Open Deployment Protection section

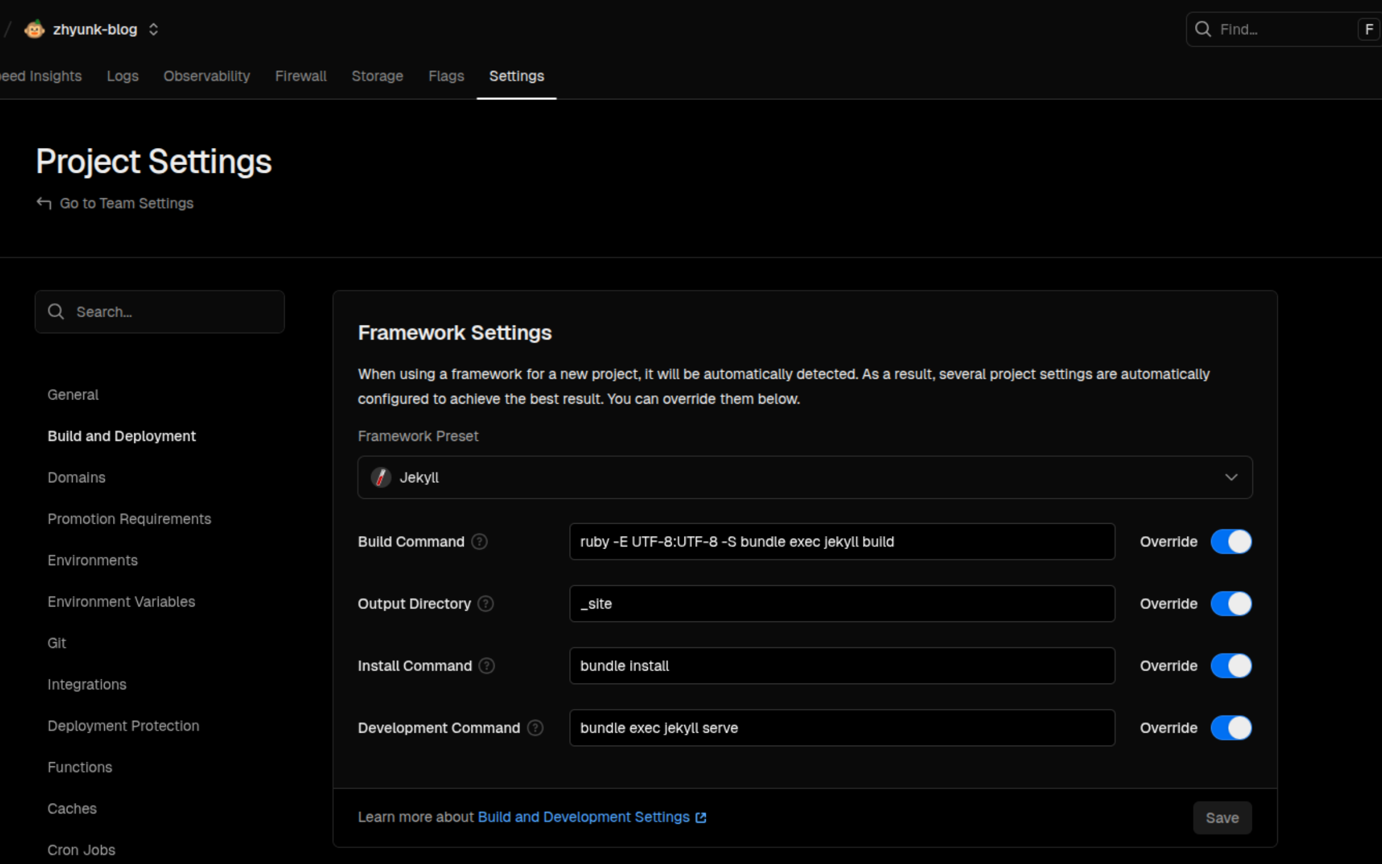(x=123, y=726)
